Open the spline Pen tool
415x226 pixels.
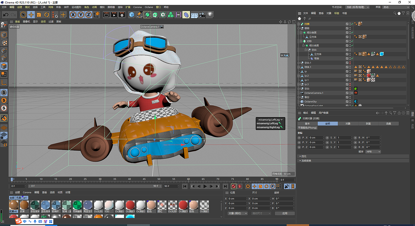tap(139, 15)
